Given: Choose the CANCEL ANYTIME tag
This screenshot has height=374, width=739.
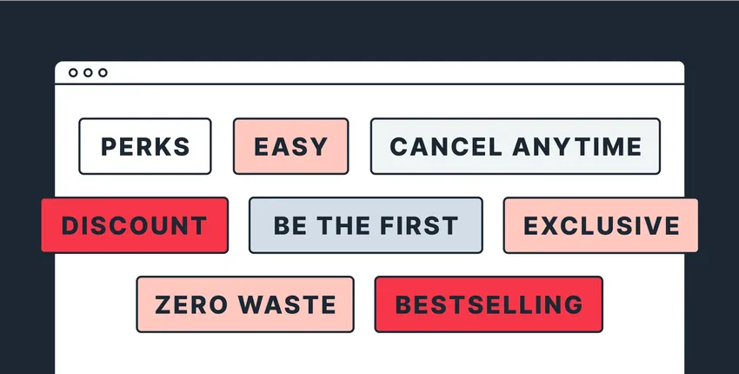Looking at the screenshot, I should [515, 146].
